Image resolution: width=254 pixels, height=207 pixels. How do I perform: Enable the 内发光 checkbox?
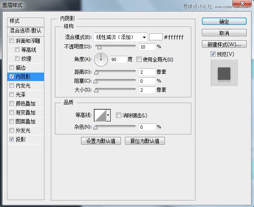[11, 85]
